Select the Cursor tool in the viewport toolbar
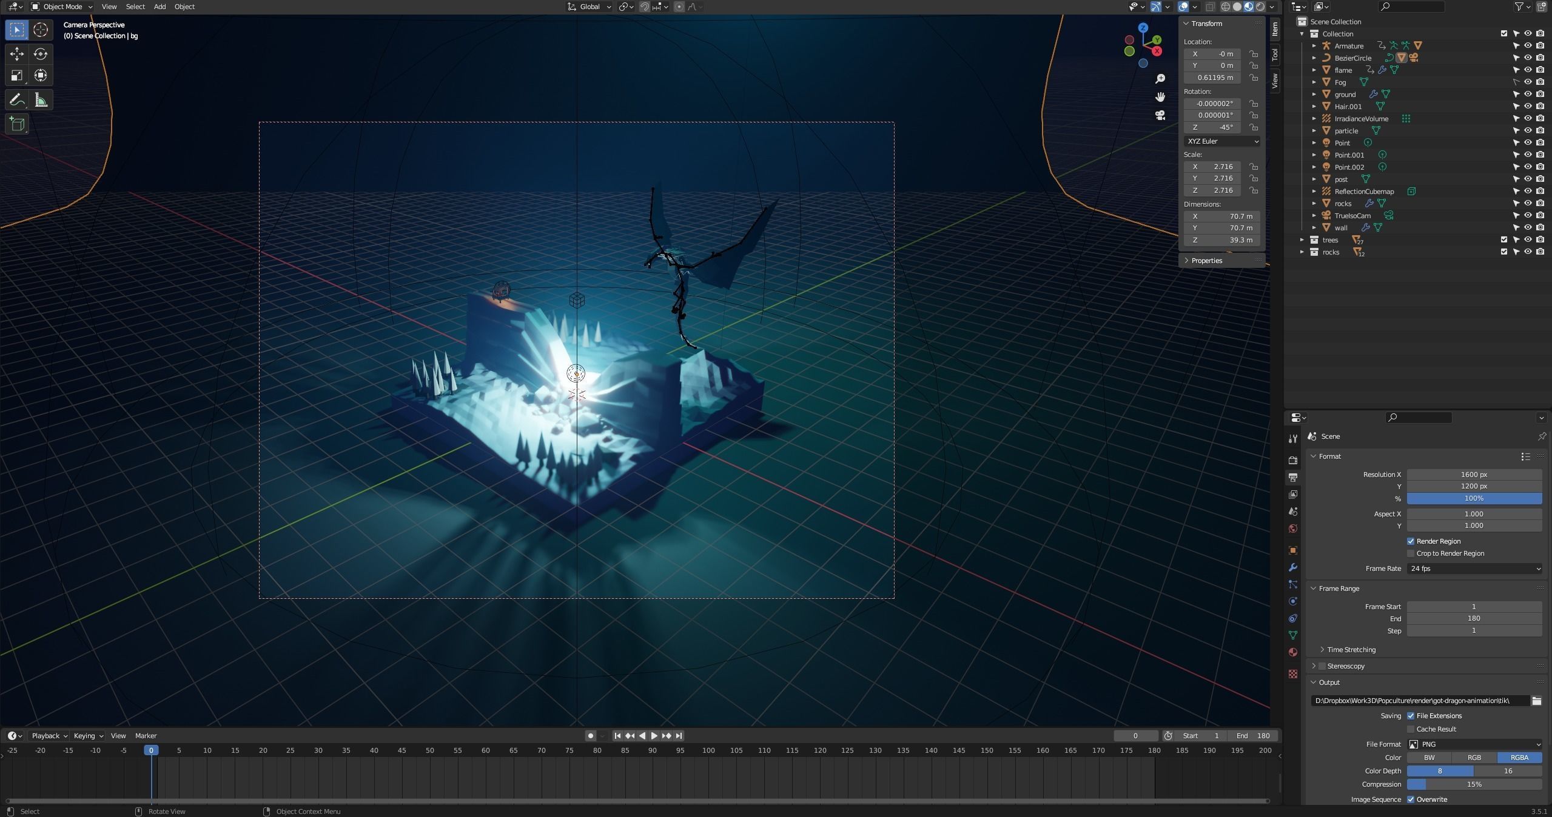The width and height of the screenshot is (1552, 817). (41, 29)
